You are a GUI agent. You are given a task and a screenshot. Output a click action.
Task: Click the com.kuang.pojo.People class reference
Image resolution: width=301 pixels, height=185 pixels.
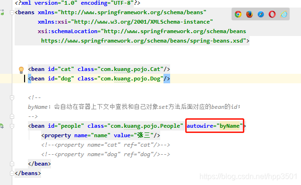pos(146,126)
